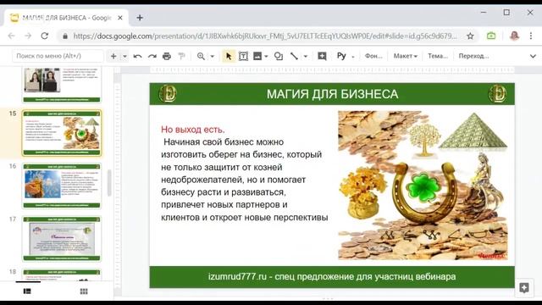The width and height of the screenshot is (542, 305).
Task: Choose the select arrow cursor tool
Action: [x=228, y=56]
